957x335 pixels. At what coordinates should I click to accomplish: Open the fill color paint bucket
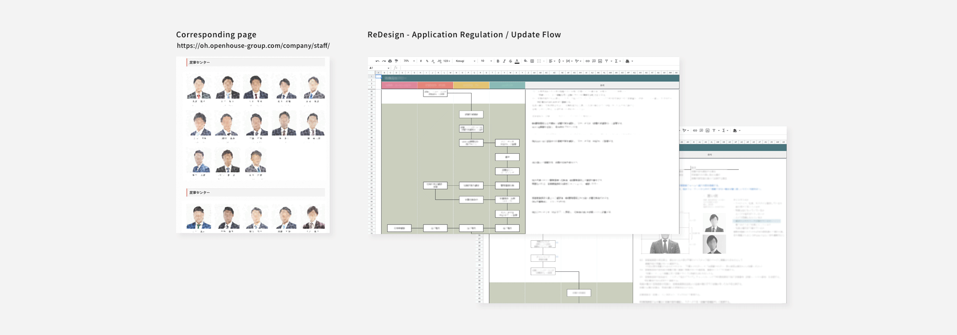point(525,61)
